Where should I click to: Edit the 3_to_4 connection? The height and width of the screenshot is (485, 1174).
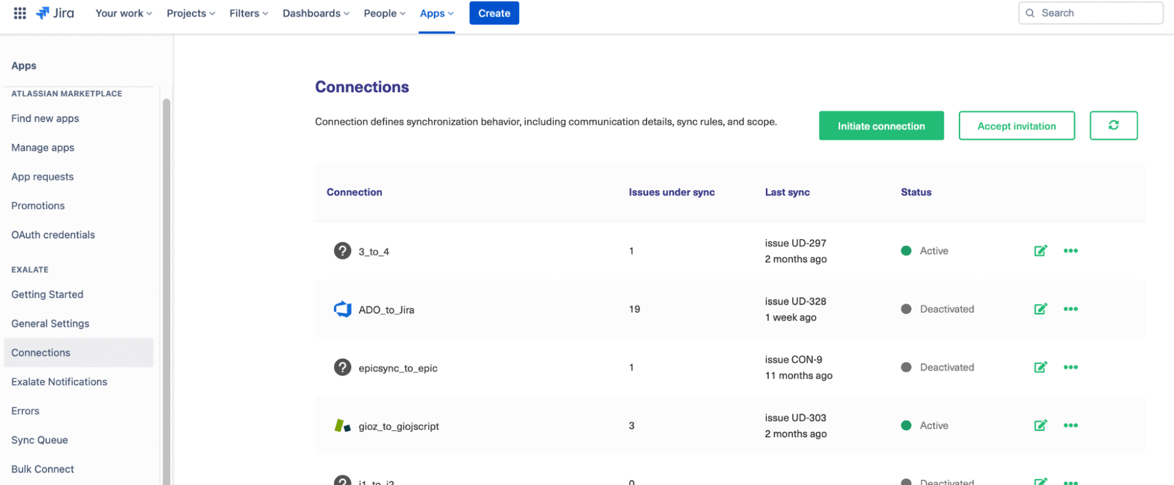[1040, 251]
